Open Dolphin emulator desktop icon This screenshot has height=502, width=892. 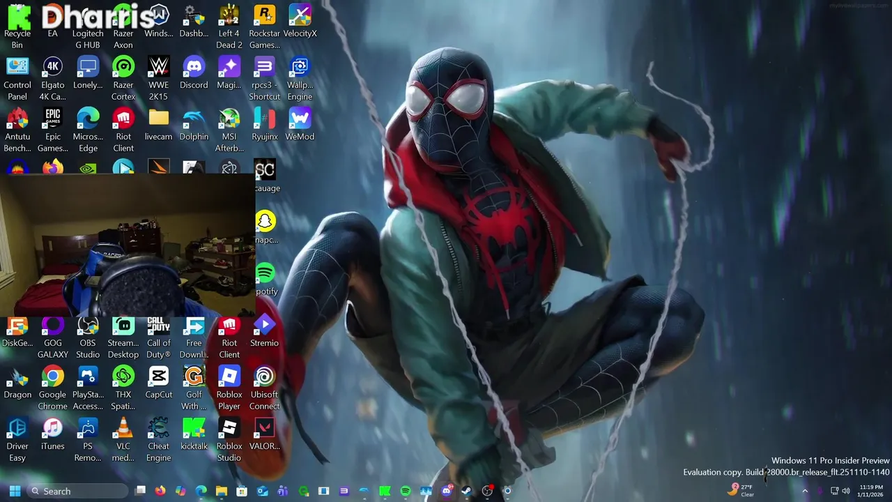(194, 124)
